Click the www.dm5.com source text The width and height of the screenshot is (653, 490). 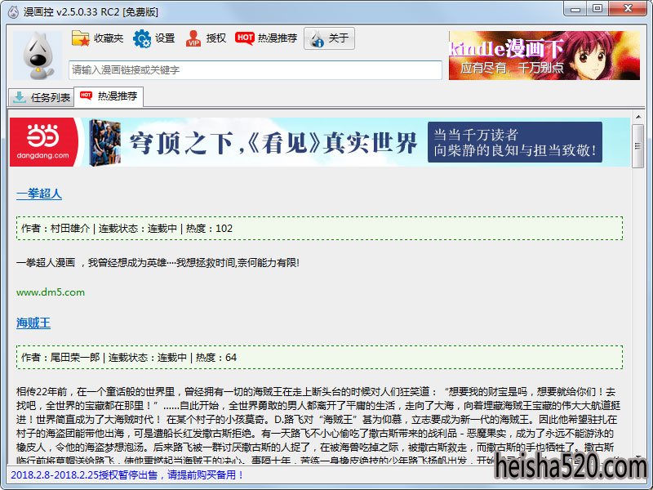(51, 292)
